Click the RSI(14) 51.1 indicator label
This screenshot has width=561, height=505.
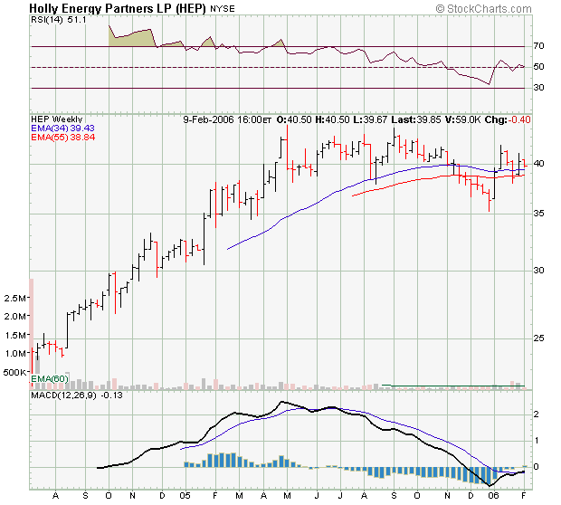pos(59,20)
